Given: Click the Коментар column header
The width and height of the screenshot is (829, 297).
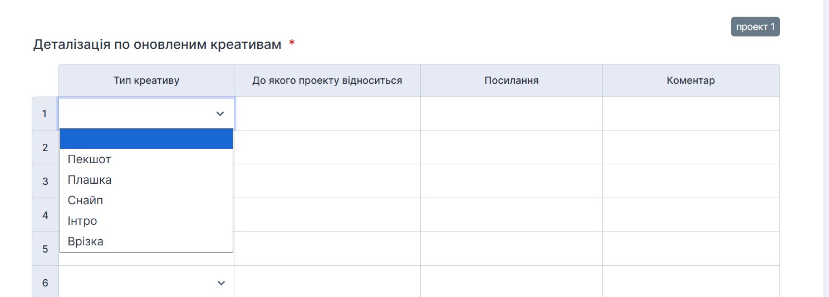Looking at the screenshot, I should pos(690,80).
